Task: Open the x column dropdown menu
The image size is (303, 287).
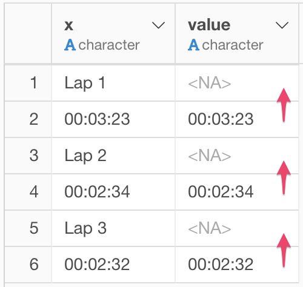Action: pos(158,25)
